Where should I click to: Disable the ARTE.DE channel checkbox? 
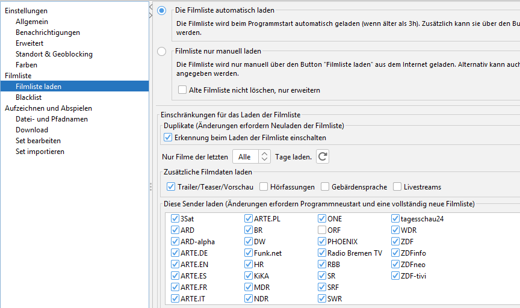click(x=175, y=253)
